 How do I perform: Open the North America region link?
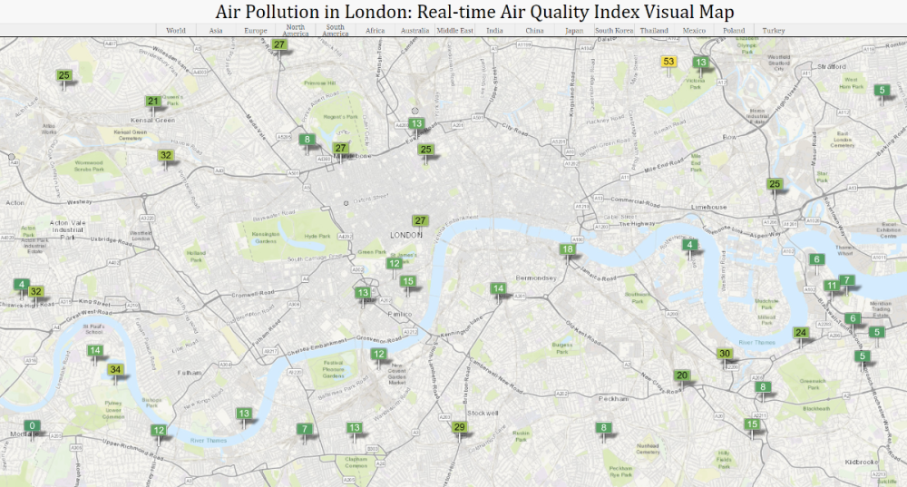click(296, 31)
